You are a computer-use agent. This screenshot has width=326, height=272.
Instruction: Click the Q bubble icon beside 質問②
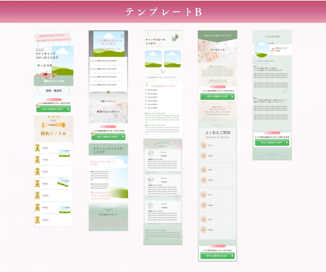(204, 170)
